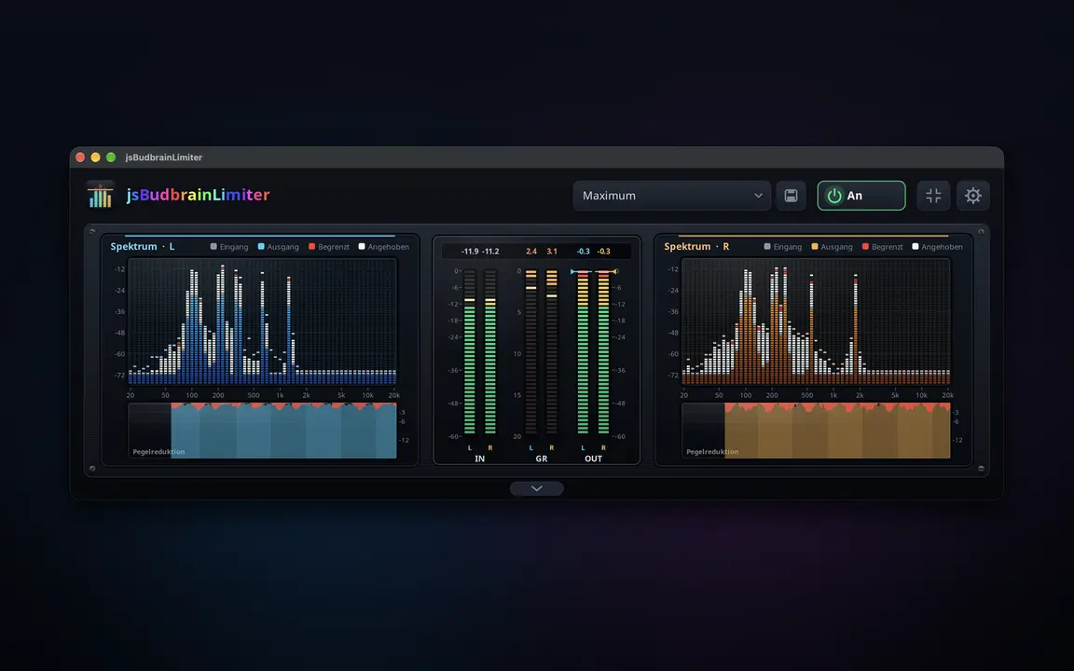The height and width of the screenshot is (671, 1074).
Task: Click the '-11.9' input level readout
Action: point(470,252)
